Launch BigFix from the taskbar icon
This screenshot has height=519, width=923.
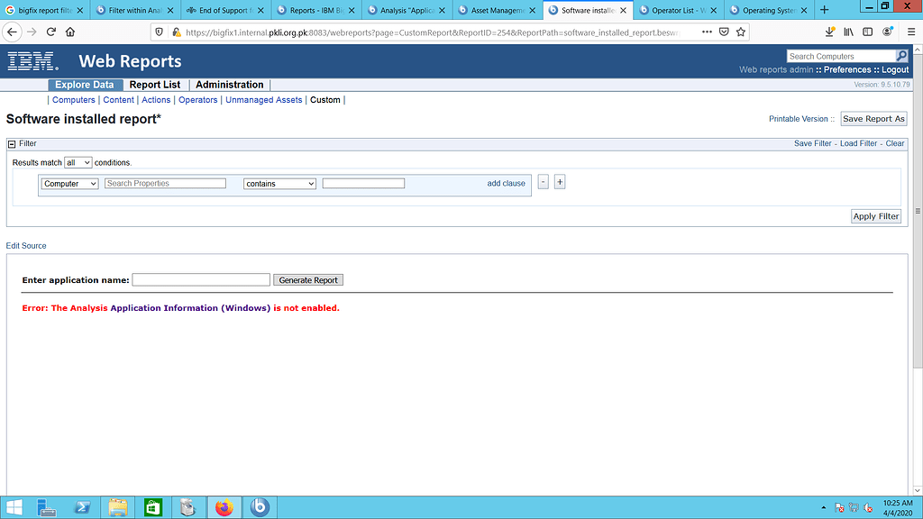259,506
